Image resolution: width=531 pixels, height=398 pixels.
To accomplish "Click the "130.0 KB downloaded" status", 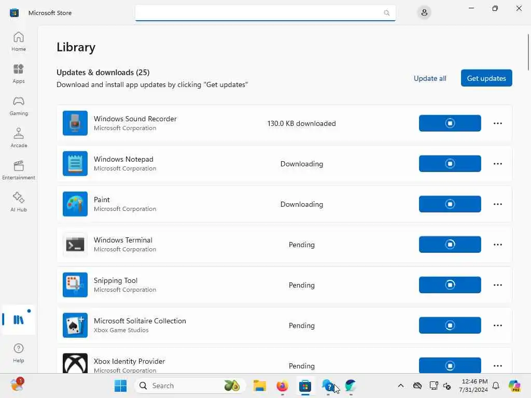I will [301, 123].
